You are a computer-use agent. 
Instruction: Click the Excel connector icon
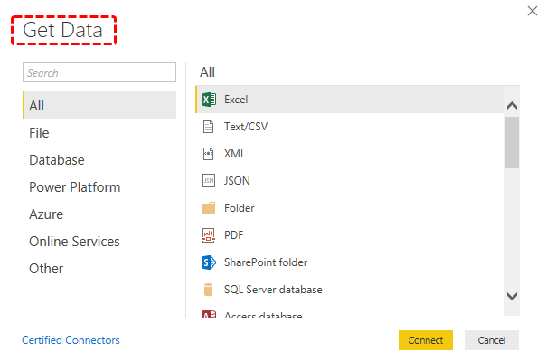(x=209, y=100)
